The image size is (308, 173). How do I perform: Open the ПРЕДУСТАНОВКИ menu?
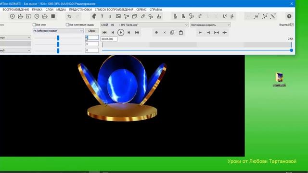[x=80, y=10]
